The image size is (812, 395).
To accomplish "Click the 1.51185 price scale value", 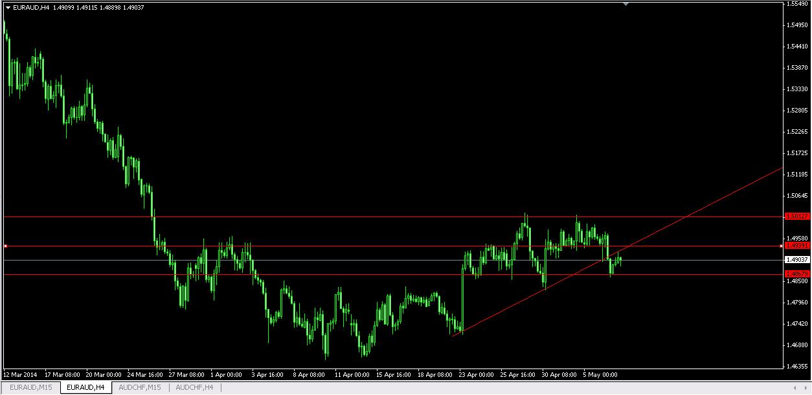I will pyautogui.click(x=797, y=175).
